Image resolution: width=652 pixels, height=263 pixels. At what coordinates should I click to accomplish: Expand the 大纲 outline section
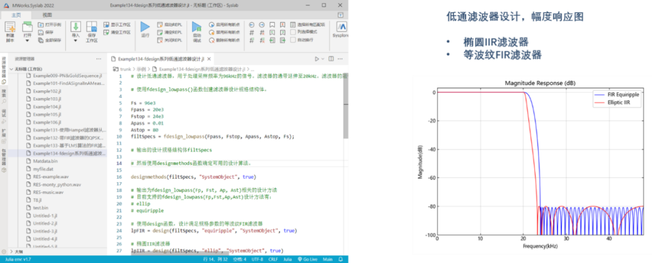tap(11, 252)
